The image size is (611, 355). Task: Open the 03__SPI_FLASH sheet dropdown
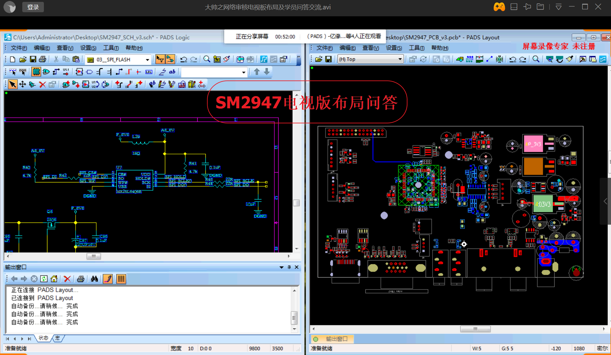(x=147, y=59)
